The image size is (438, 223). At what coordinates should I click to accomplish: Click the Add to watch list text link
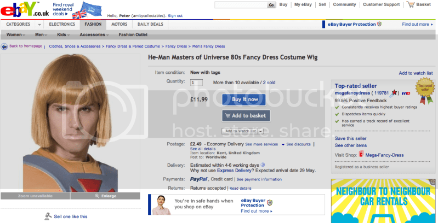point(416,73)
